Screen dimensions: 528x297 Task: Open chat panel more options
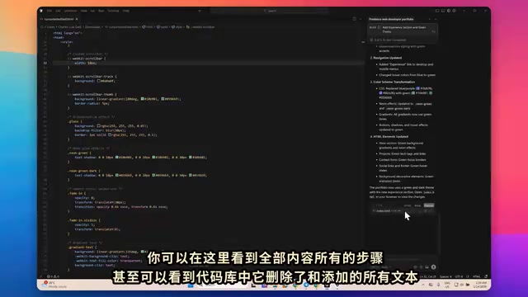(435, 19)
